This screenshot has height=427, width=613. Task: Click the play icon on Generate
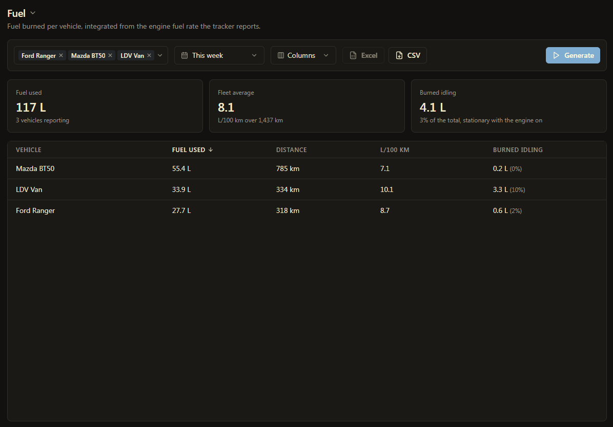[x=556, y=55]
